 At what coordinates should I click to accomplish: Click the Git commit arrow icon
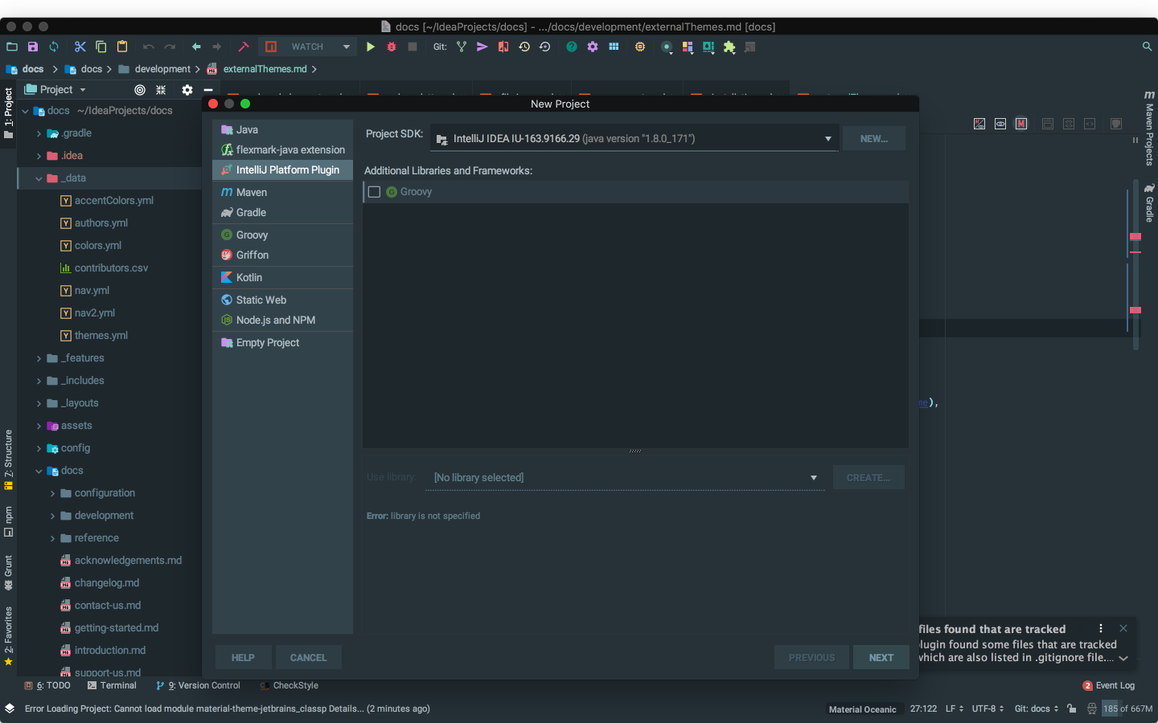(x=482, y=47)
